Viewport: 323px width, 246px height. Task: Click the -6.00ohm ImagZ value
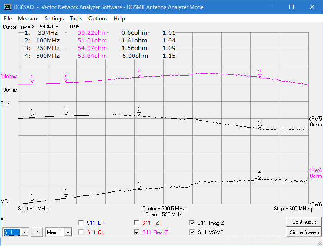(134, 56)
